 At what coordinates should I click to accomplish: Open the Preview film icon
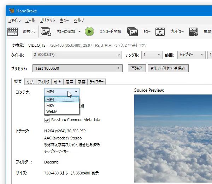point(160,32)
